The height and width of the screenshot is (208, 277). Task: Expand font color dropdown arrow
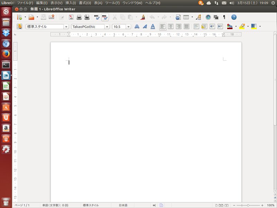click(x=236, y=27)
